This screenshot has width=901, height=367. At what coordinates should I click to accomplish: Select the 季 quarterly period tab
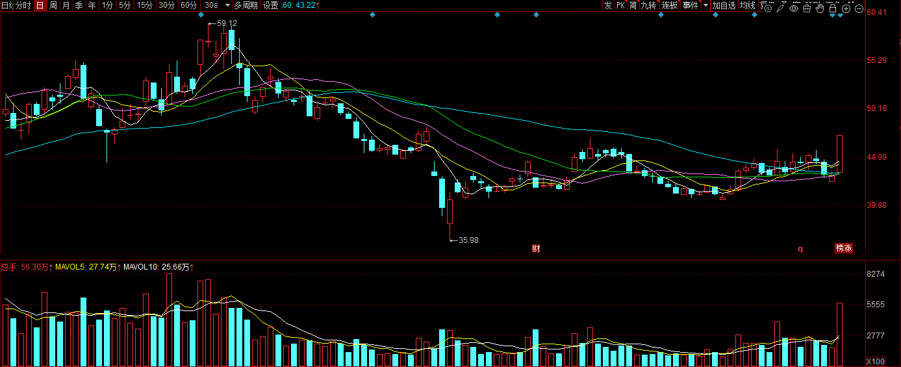coord(79,5)
